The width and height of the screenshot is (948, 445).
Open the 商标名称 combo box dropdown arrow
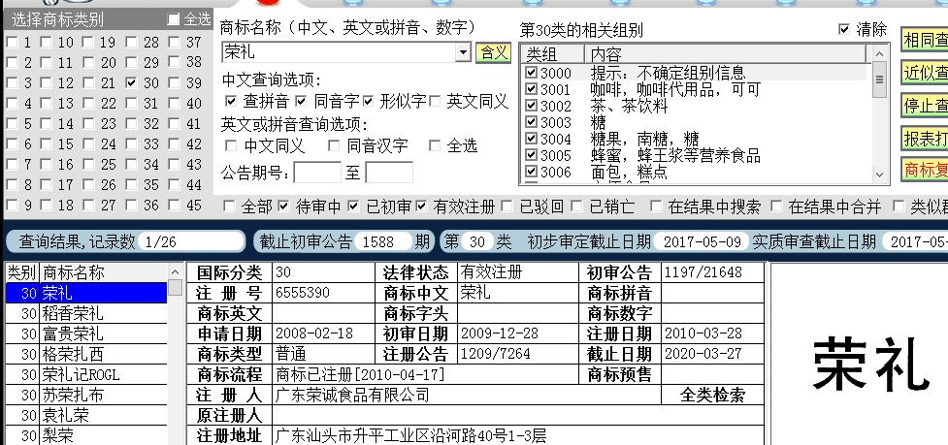[464, 52]
